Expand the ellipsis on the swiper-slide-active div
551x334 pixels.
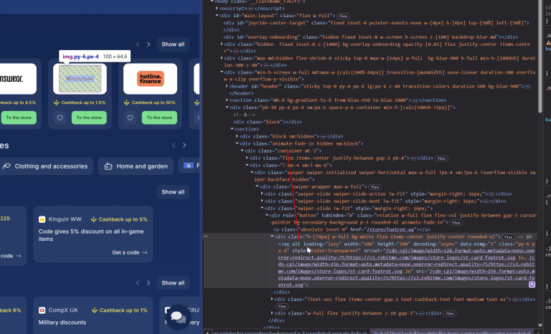(x=491, y=194)
